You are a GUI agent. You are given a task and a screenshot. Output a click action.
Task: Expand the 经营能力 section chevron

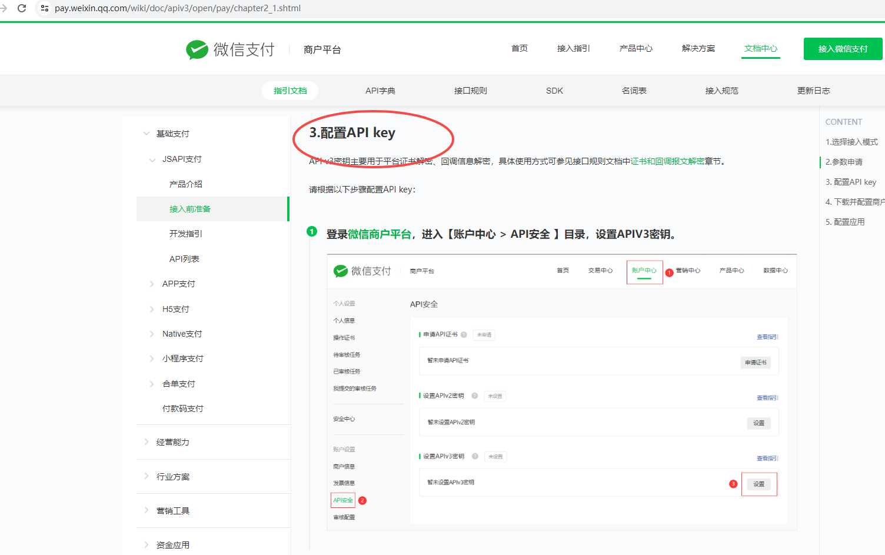tap(147, 442)
